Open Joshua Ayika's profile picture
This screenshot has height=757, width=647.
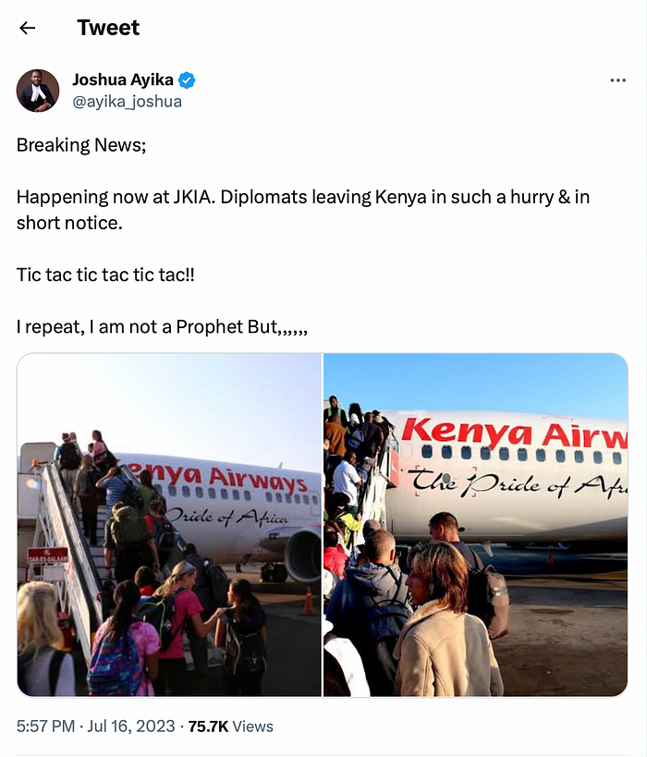coord(38,91)
